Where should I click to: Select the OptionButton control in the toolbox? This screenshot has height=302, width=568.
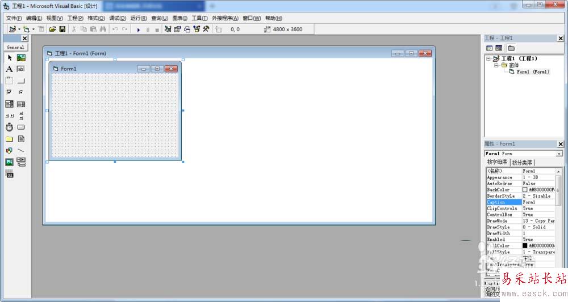[x=21, y=92]
